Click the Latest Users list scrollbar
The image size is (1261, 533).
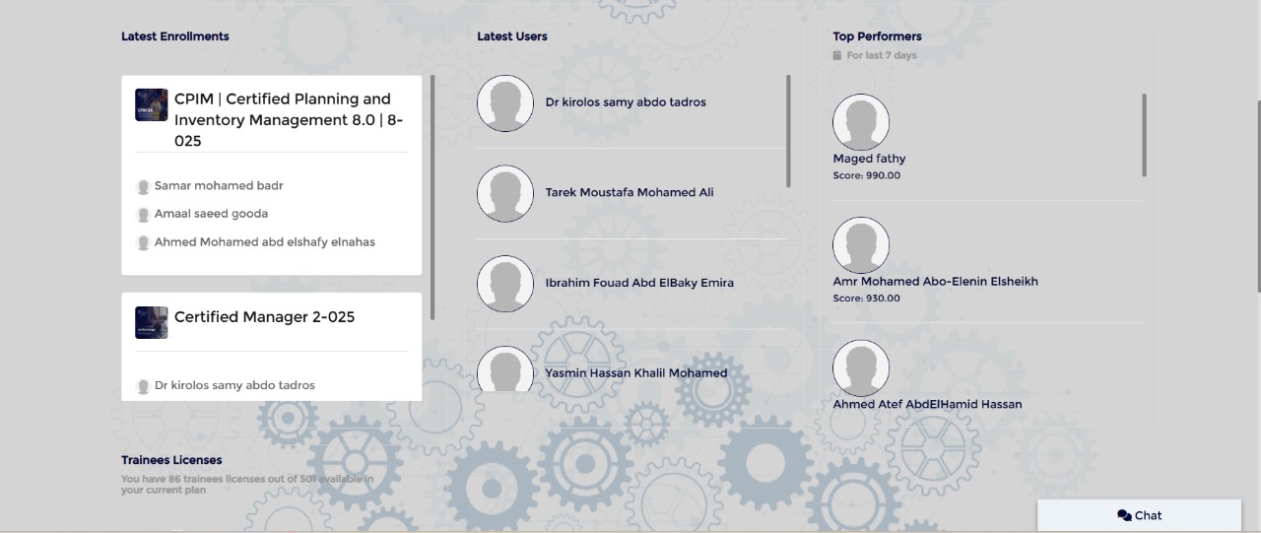788,131
